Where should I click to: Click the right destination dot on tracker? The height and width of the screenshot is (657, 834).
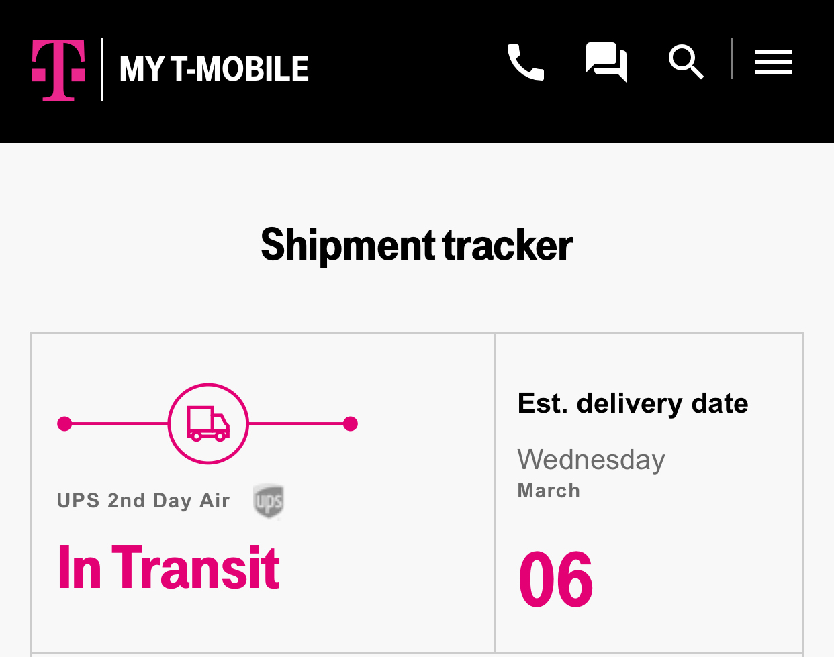(351, 423)
